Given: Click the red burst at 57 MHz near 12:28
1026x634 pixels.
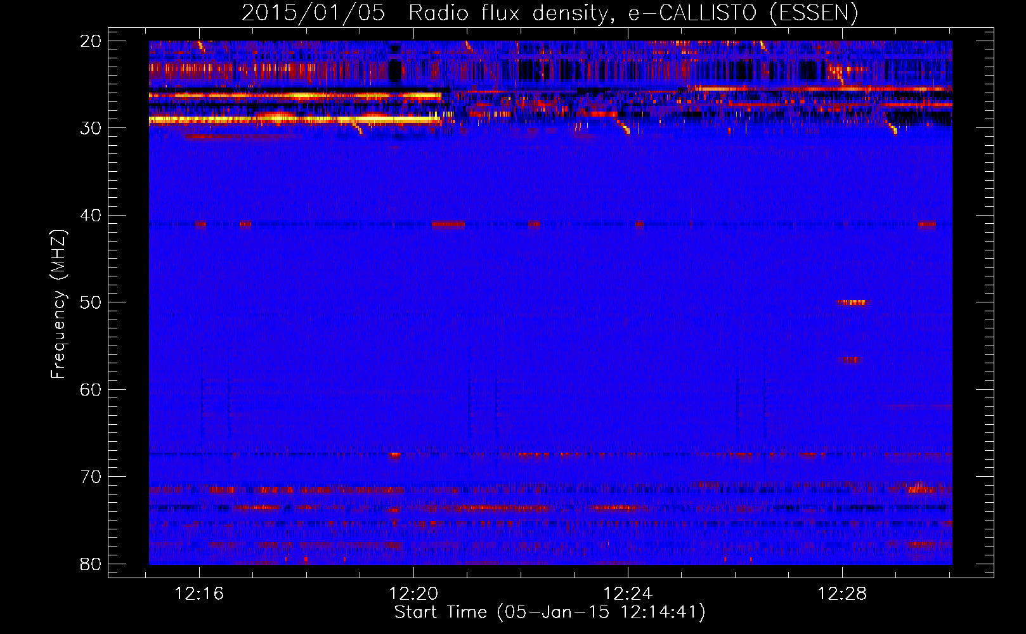Looking at the screenshot, I should click(x=850, y=360).
